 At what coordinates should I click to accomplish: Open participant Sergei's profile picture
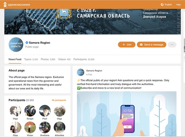[x=30, y=111]
